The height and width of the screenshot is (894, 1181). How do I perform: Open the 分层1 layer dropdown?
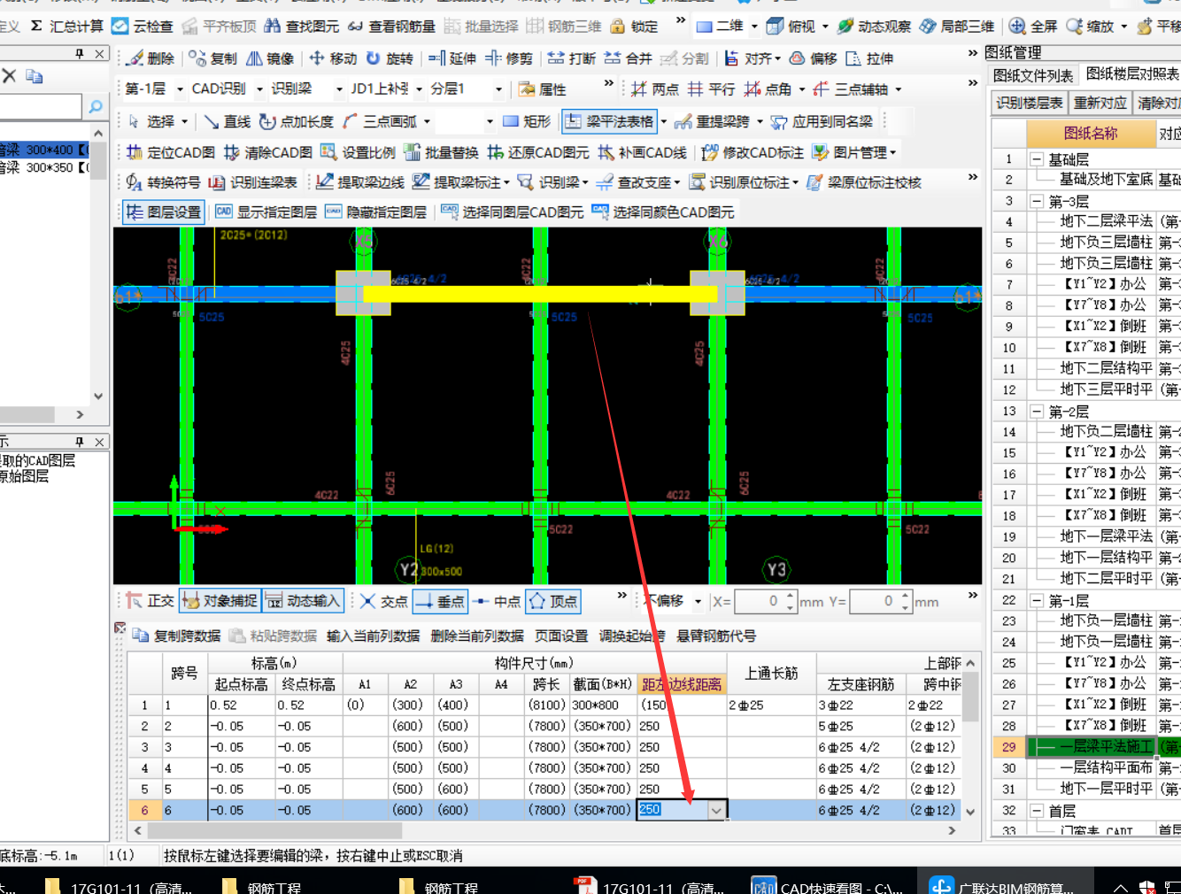(x=498, y=89)
